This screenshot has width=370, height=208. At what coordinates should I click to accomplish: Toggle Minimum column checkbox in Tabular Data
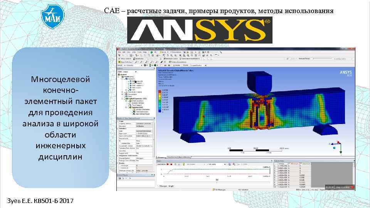click(x=289, y=163)
